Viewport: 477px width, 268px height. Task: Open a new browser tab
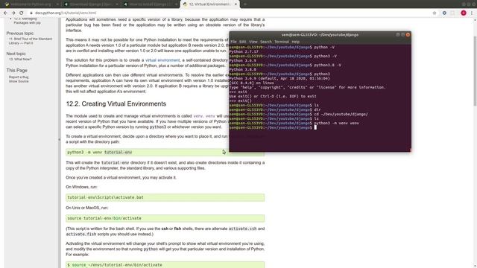[x=245, y=4]
